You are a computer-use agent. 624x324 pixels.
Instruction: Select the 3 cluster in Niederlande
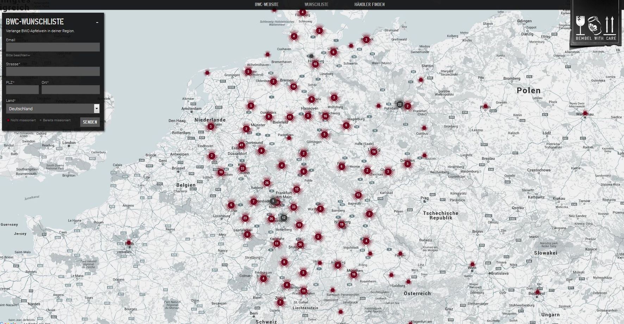211,126
